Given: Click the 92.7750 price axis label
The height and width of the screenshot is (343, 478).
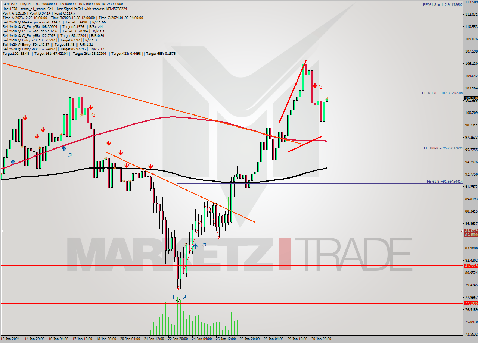Looking at the screenshot, I should [x=471, y=174].
